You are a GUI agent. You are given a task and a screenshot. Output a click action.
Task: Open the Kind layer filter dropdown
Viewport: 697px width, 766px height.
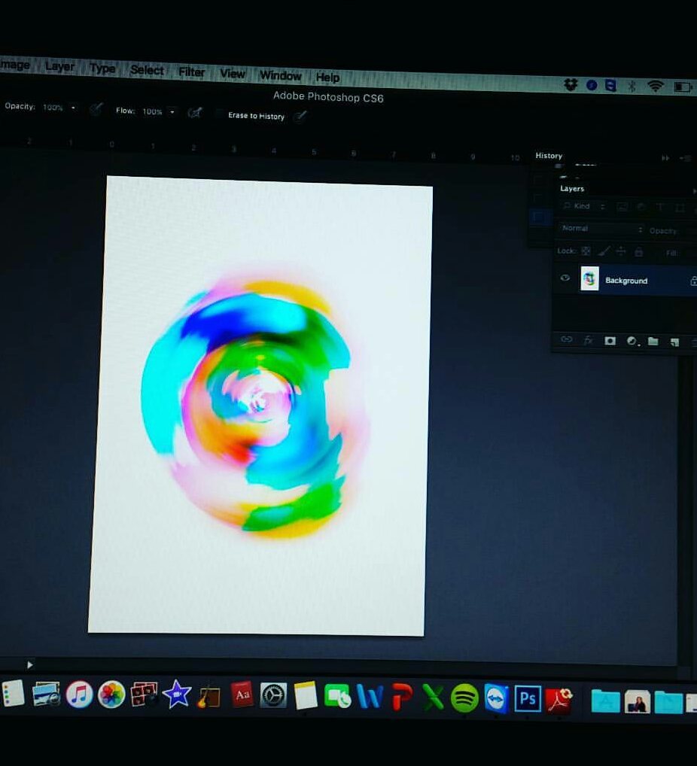(x=583, y=206)
